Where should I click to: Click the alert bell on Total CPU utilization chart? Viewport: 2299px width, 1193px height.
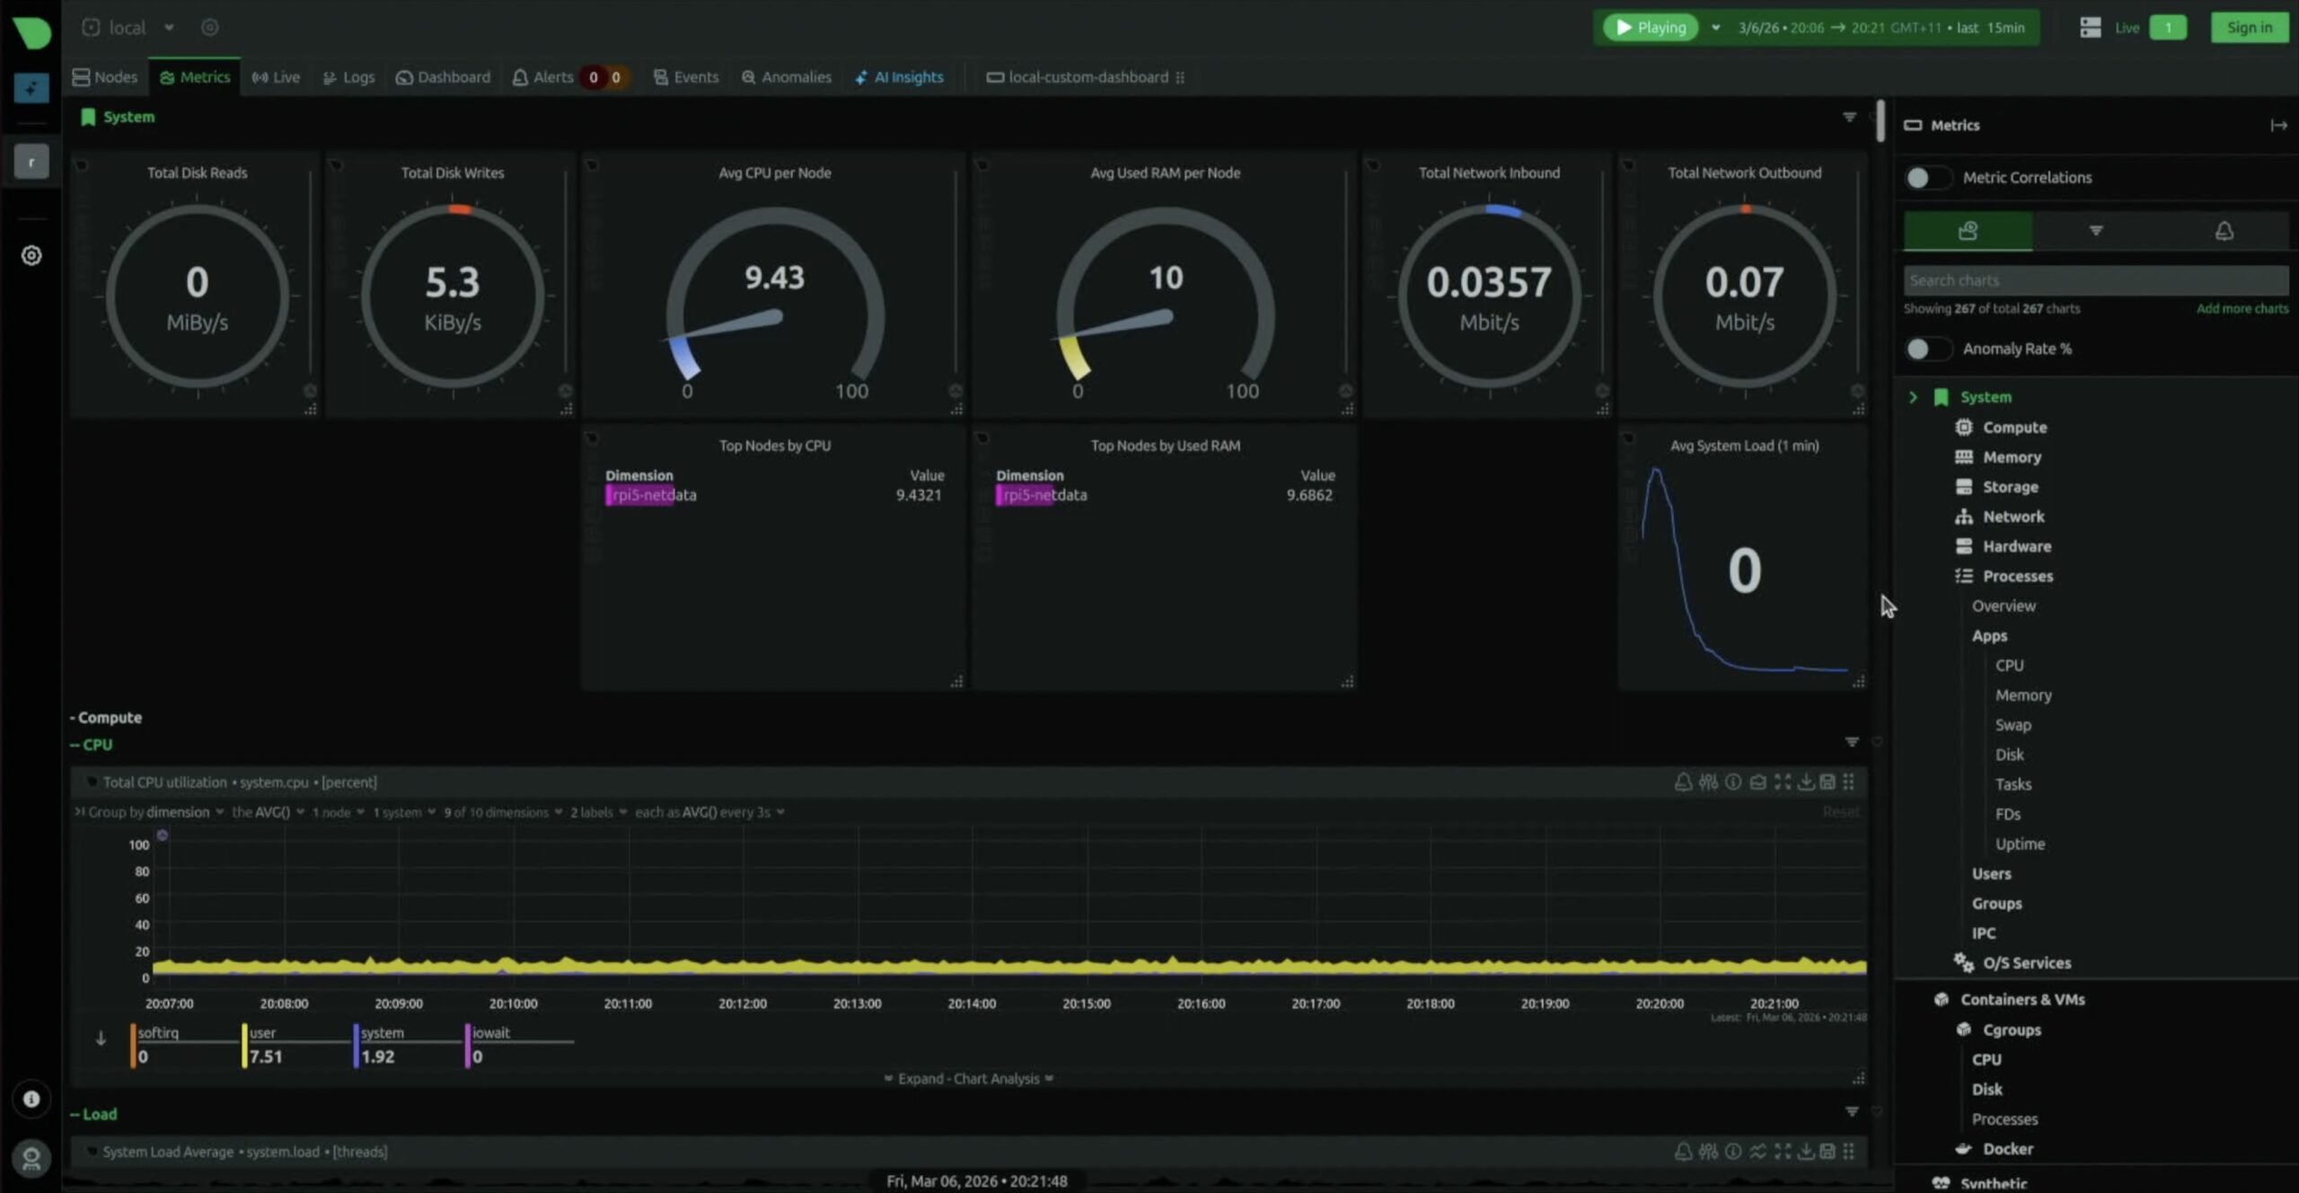pos(1683,782)
